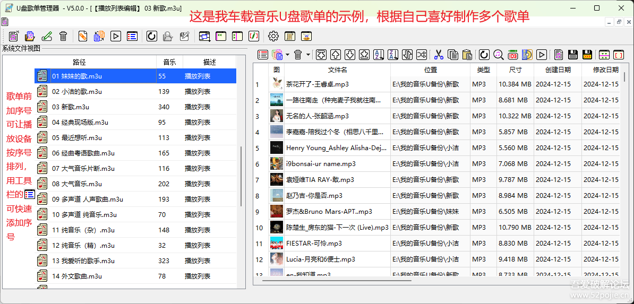Click the red bracket info window icon

[253, 36]
